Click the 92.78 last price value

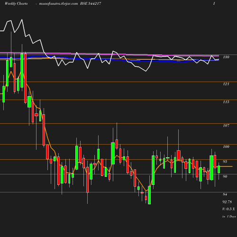click(x=227, y=202)
